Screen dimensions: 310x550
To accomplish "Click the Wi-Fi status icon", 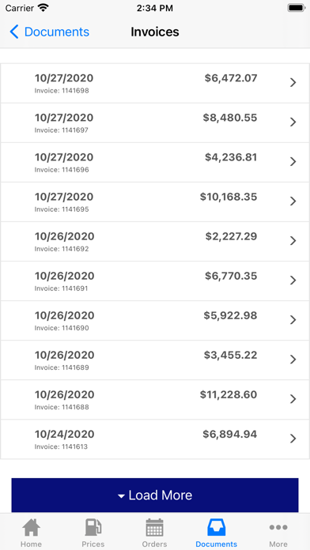I will tap(43, 8).
